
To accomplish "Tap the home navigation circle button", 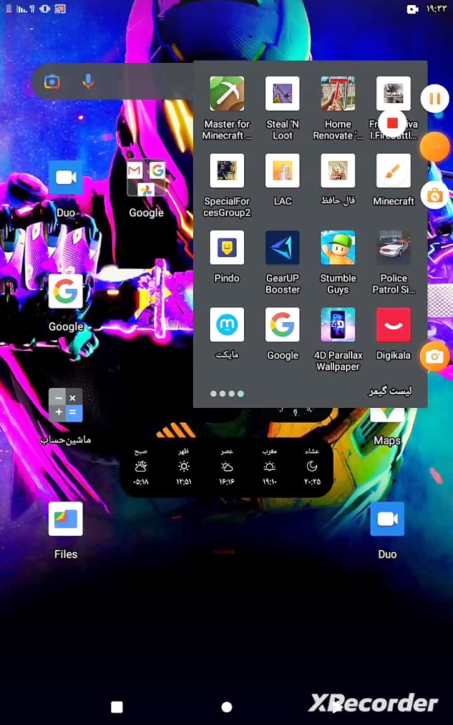I will pos(227,707).
